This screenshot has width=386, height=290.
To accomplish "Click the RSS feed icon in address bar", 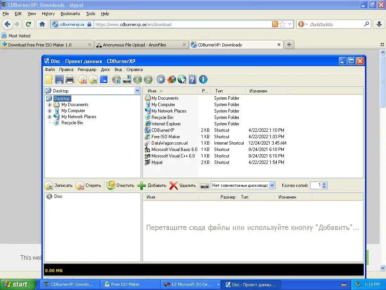I will pyautogui.click(x=275, y=24).
